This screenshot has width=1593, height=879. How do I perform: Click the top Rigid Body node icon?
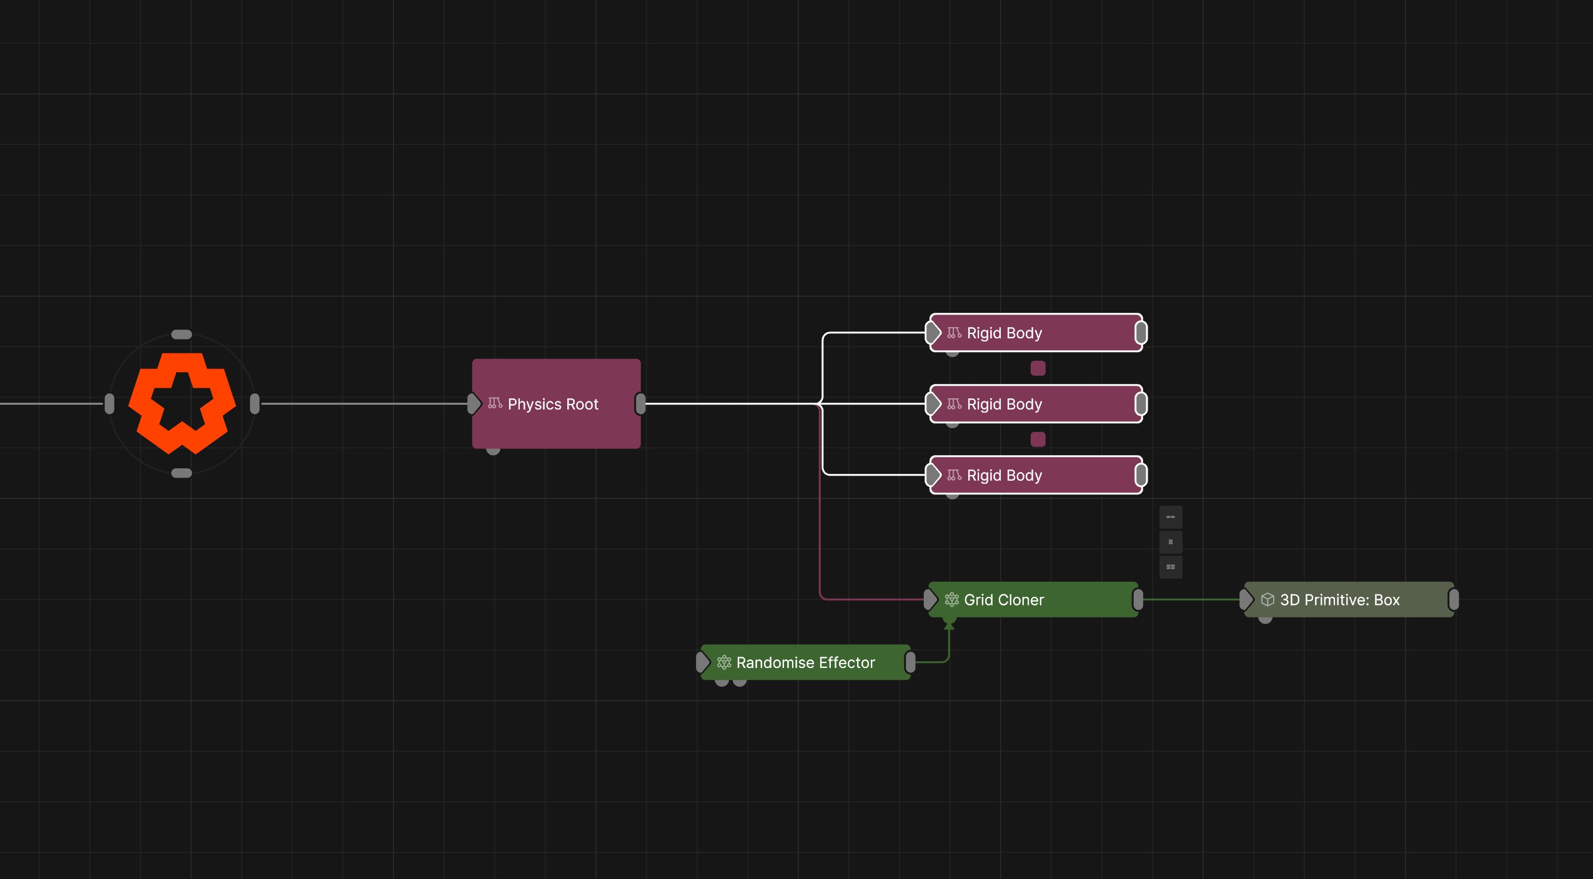click(954, 333)
